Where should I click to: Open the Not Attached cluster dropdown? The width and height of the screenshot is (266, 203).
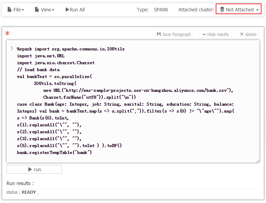(x=238, y=10)
